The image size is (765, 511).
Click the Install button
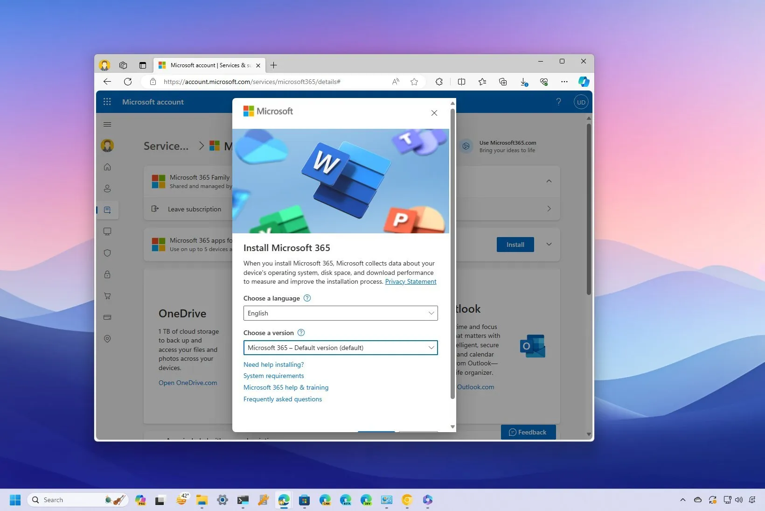[x=515, y=244]
